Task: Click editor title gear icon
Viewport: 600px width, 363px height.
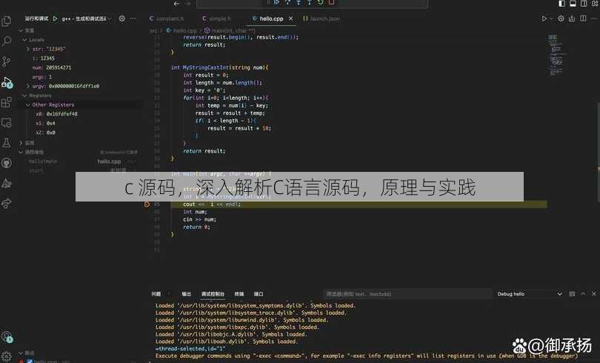Action: pos(561,19)
